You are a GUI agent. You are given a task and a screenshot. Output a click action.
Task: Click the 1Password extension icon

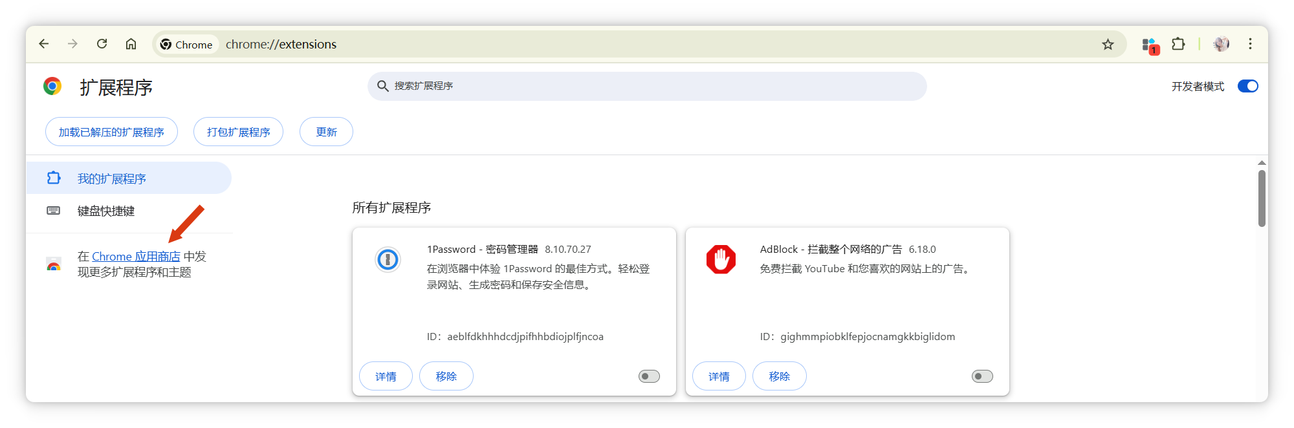[x=388, y=260]
